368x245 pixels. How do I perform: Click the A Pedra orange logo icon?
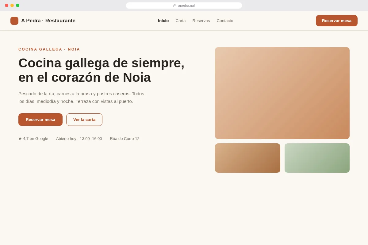(14, 21)
